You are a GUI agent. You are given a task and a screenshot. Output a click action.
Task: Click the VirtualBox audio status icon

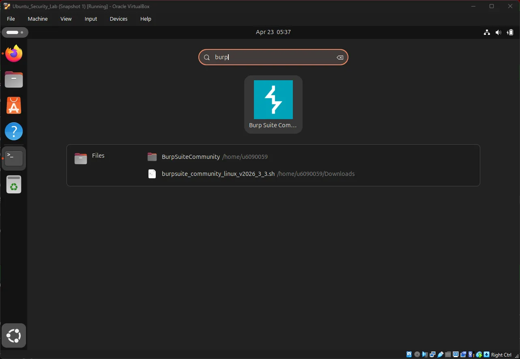[x=425, y=354]
